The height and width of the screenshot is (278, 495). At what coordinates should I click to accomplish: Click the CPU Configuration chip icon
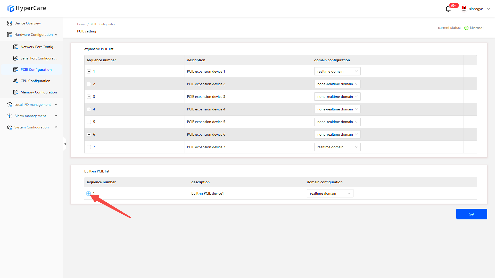(16, 81)
